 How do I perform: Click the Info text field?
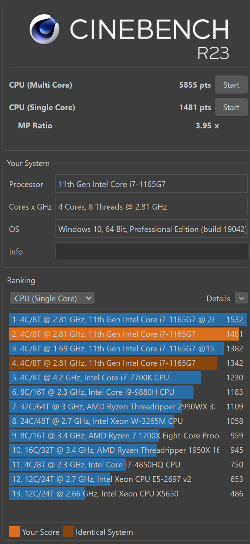[x=151, y=251]
